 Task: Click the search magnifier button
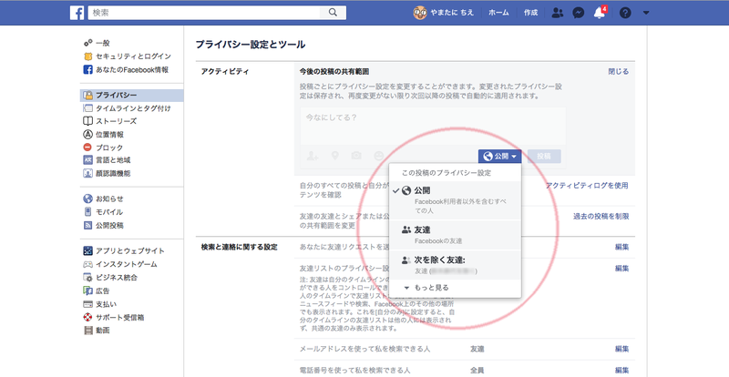click(334, 12)
